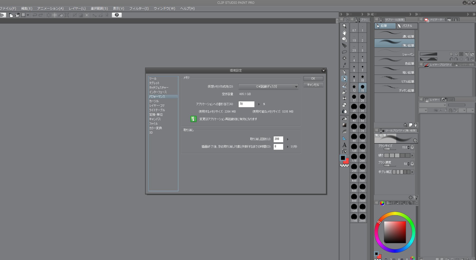Switch to the パステル sub tool tab
Image resolution: width=476 pixels, height=260 pixels.
[x=407, y=26]
